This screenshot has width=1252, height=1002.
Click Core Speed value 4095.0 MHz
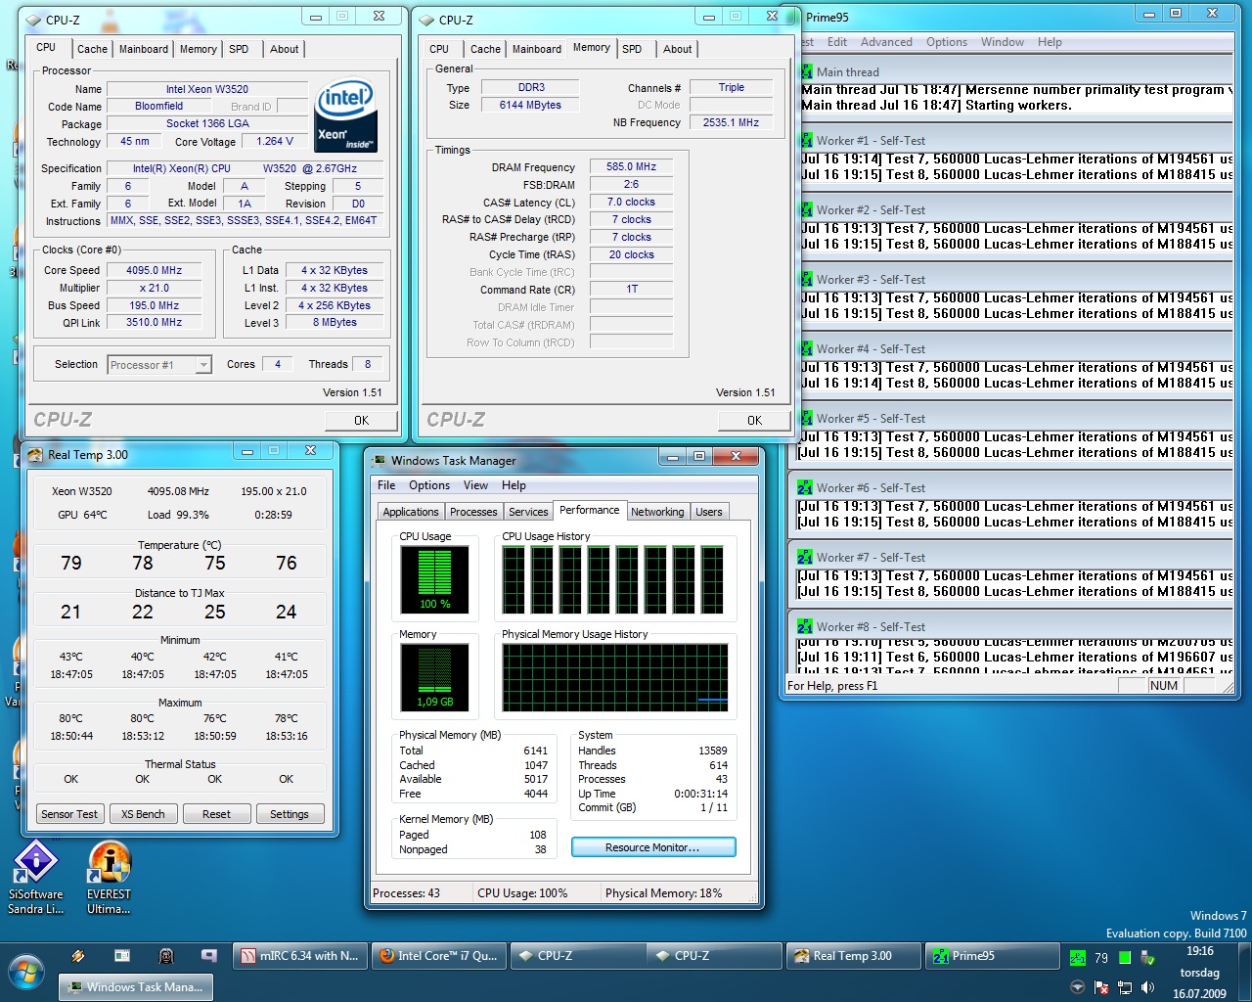pos(154,270)
